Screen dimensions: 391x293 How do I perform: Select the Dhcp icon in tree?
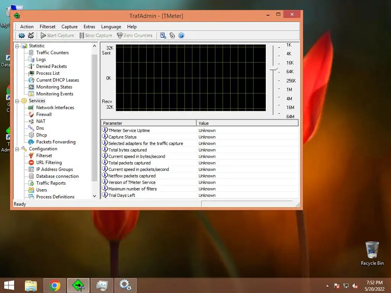pyautogui.click(x=31, y=135)
